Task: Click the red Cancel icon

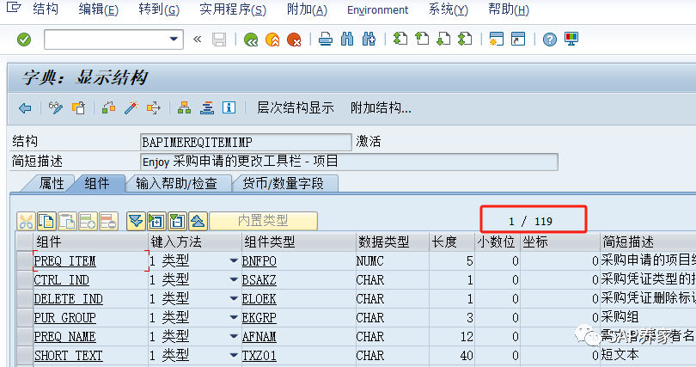Action: [x=294, y=40]
